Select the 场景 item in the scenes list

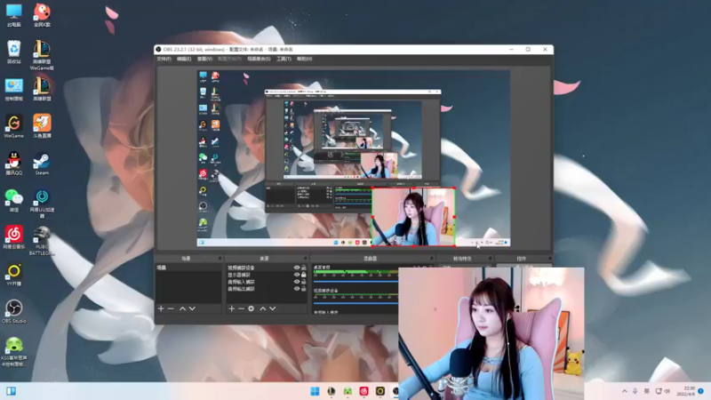[188, 268]
